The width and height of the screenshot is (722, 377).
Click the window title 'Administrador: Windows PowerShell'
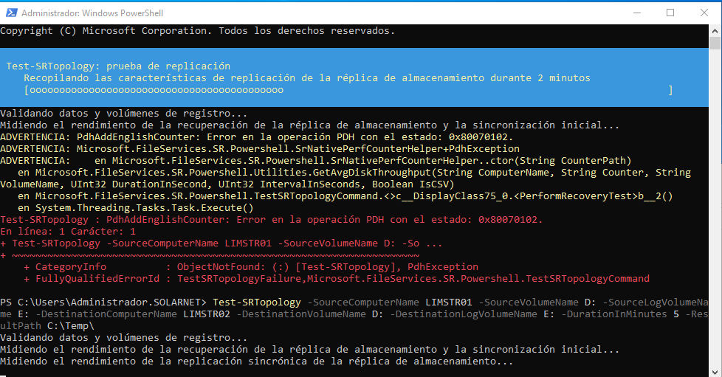coord(92,13)
